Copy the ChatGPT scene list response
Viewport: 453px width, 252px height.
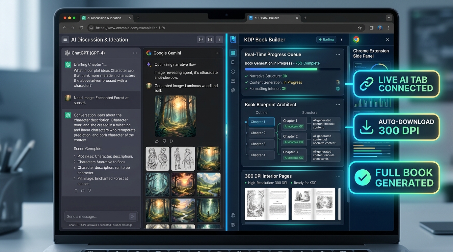(76, 190)
